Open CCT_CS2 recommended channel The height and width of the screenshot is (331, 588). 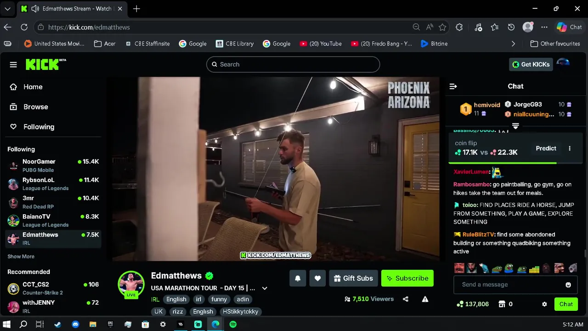click(x=53, y=288)
